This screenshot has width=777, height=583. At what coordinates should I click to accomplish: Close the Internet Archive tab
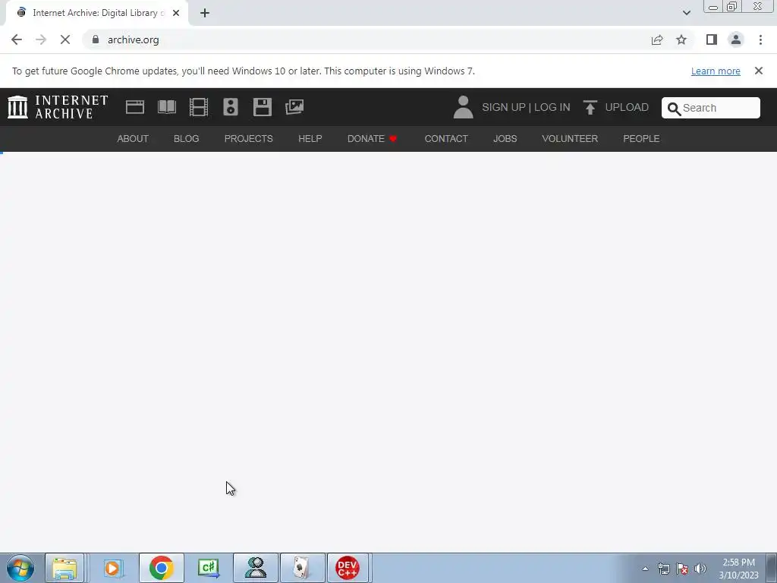(176, 13)
